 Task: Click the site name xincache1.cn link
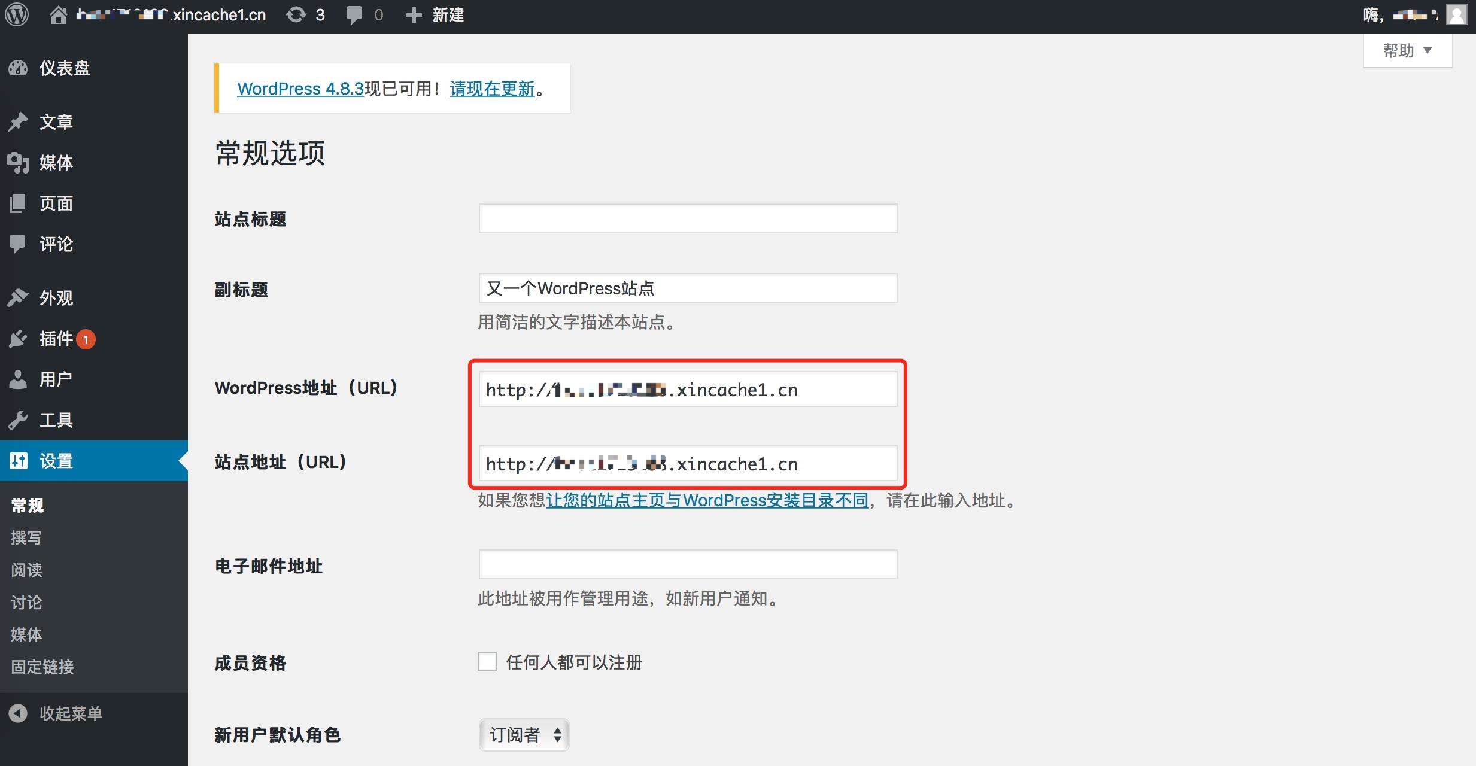(171, 15)
